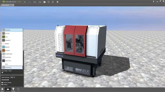Screen dimensions: 165x92
Task: Uncheck the Shadow checkbox
Action: pos(2,85)
